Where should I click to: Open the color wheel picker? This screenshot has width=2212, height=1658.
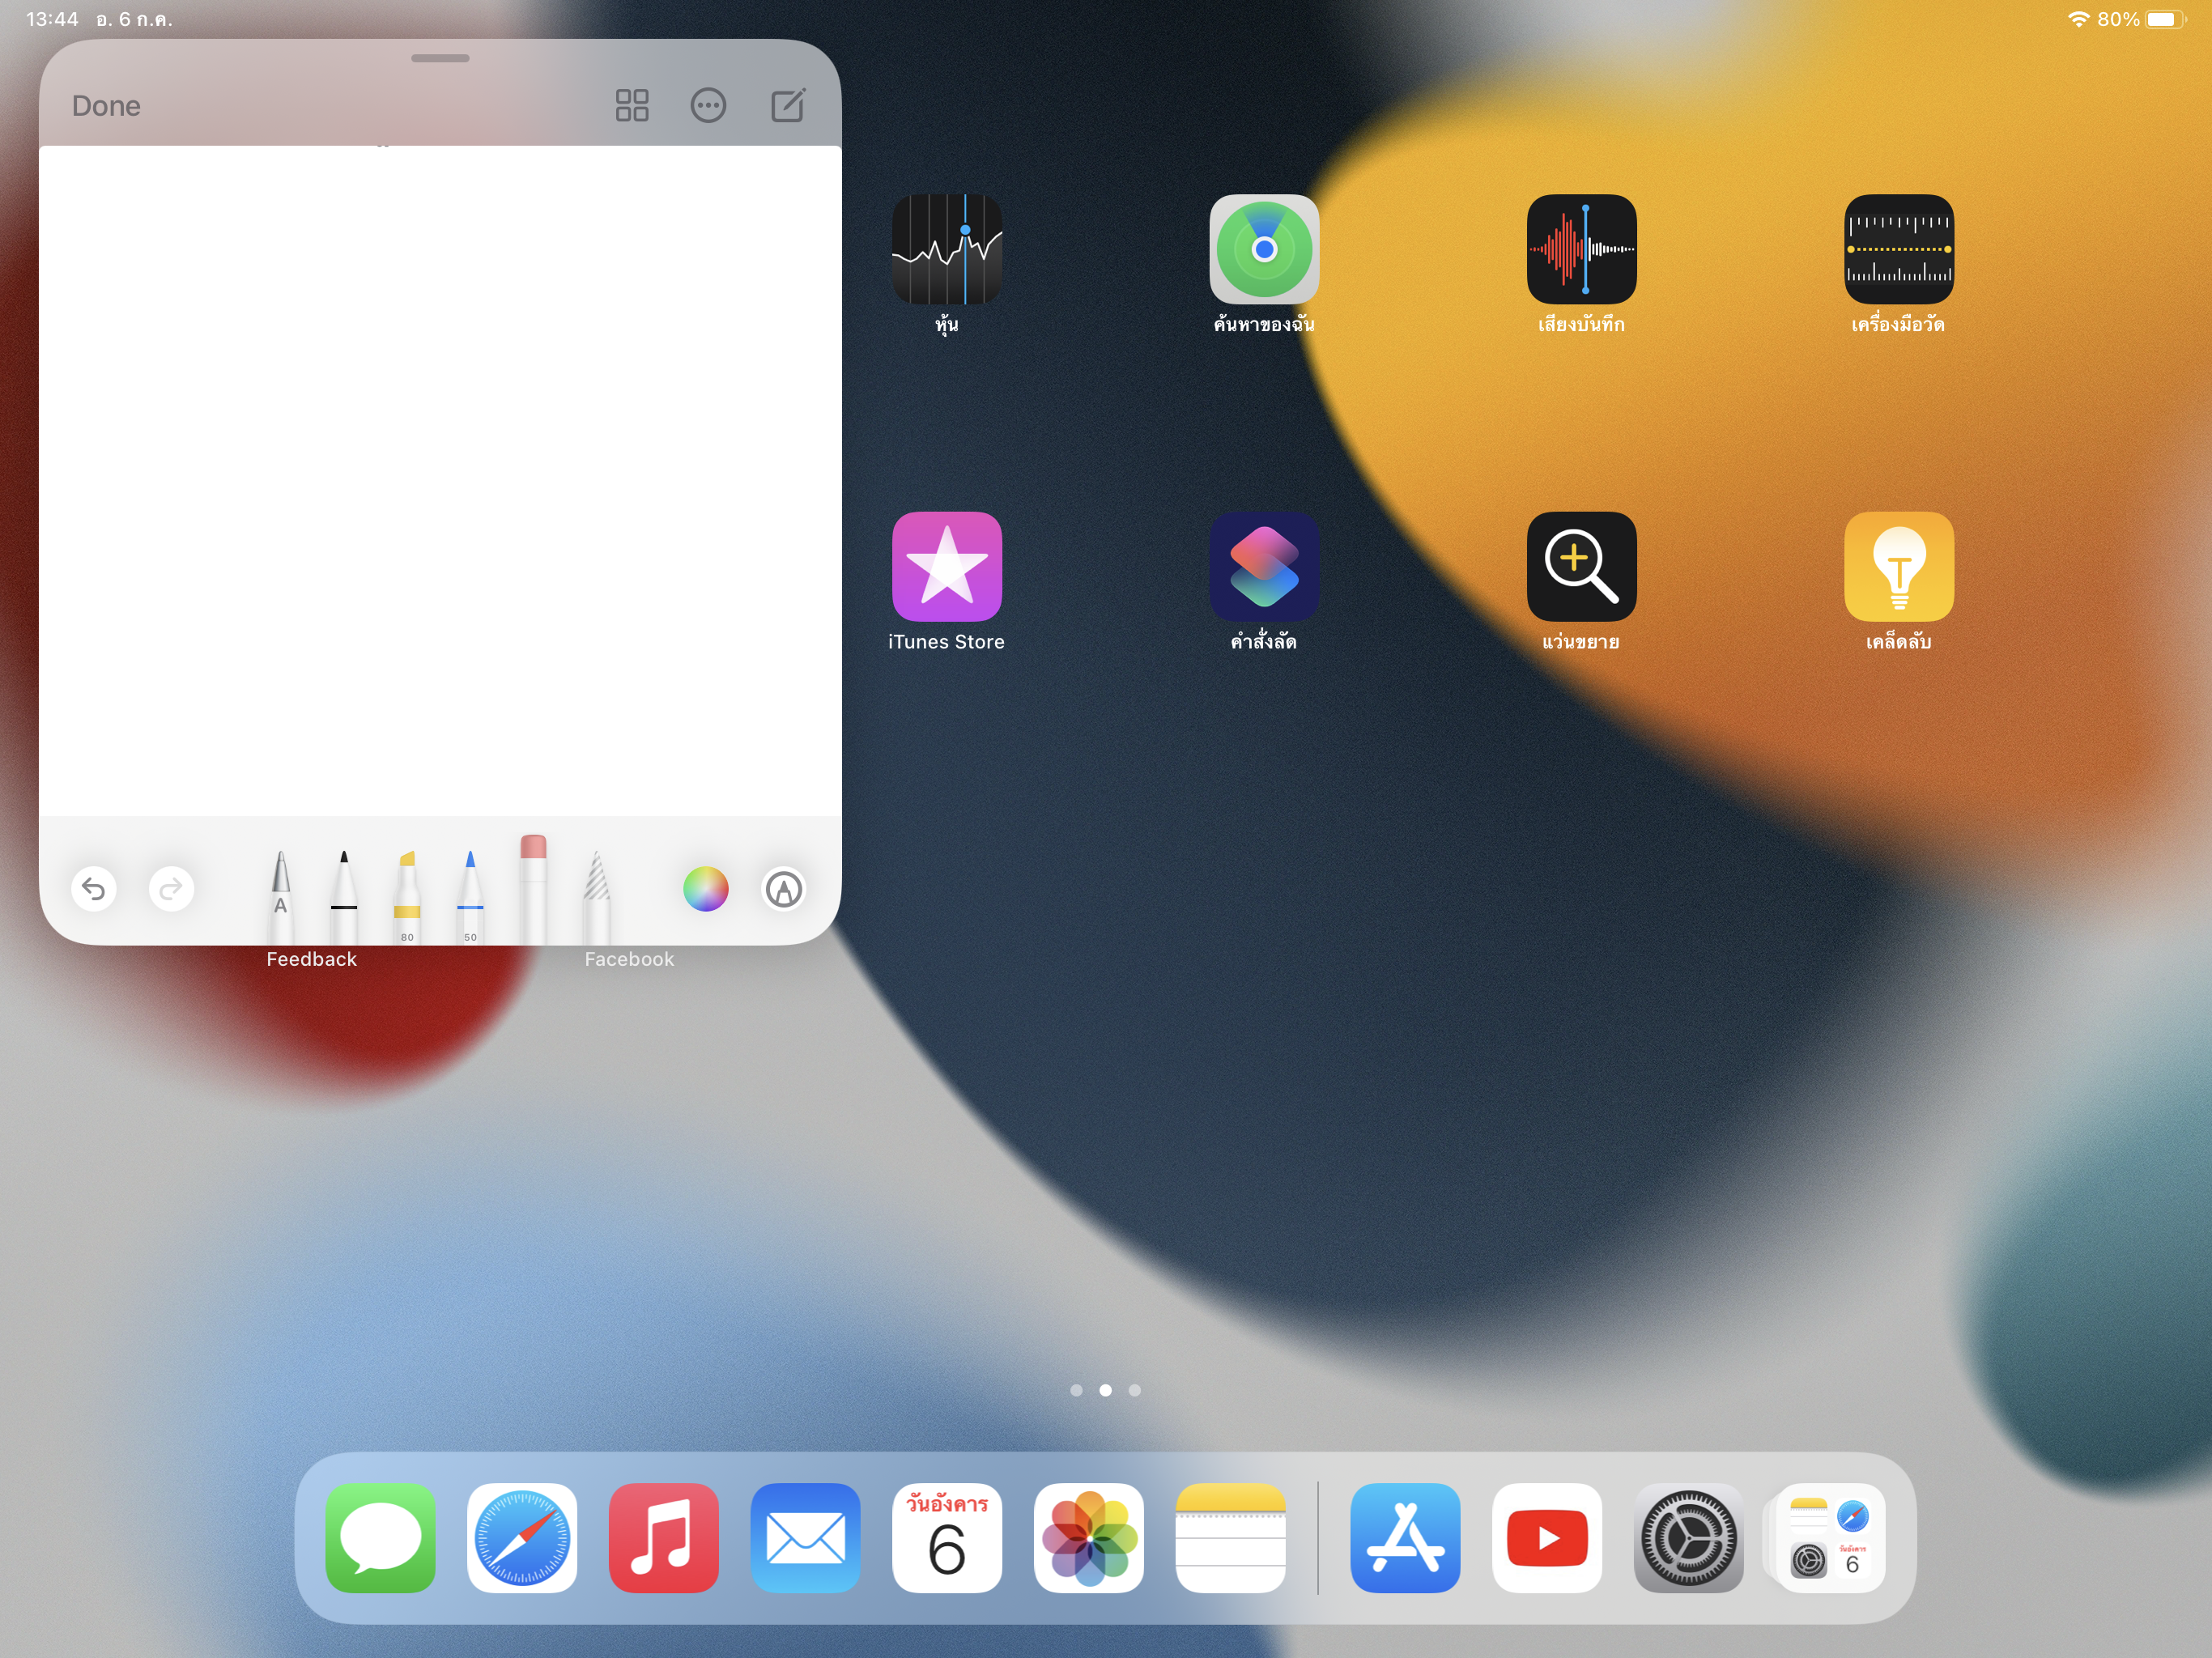[705, 889]
